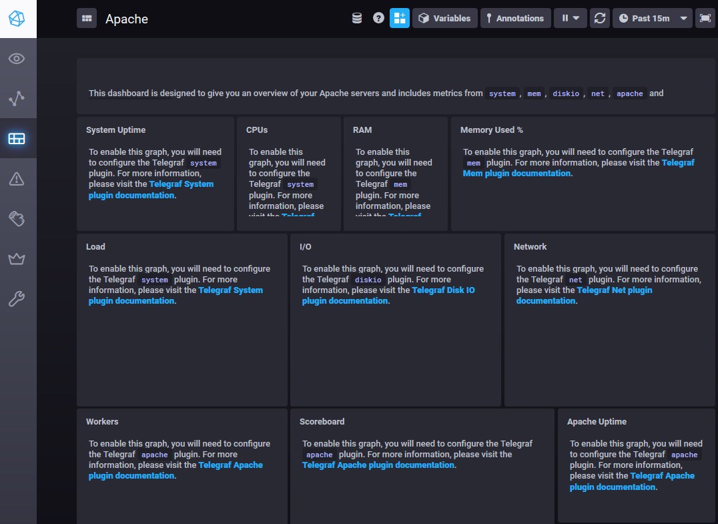Viewport: 718px width, 524px height.
Task: Click the Load cell title
Action: pyautogui.click(x=95, y=247)
